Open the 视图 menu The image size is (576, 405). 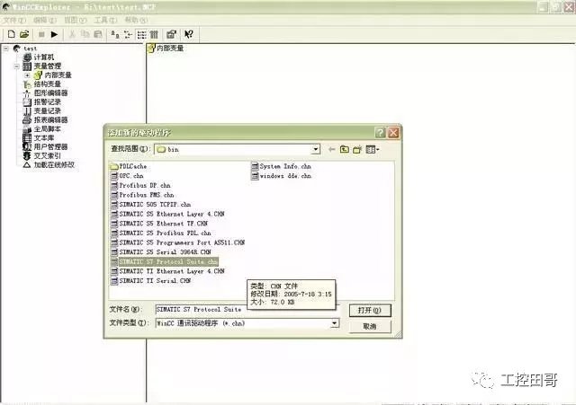pos(76,20)
